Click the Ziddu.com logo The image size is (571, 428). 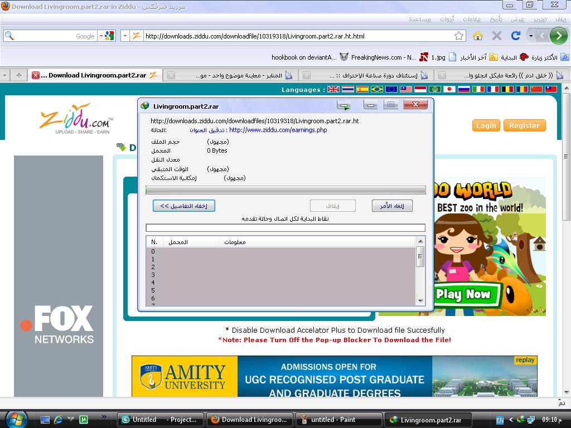click(x=76, y=118)
